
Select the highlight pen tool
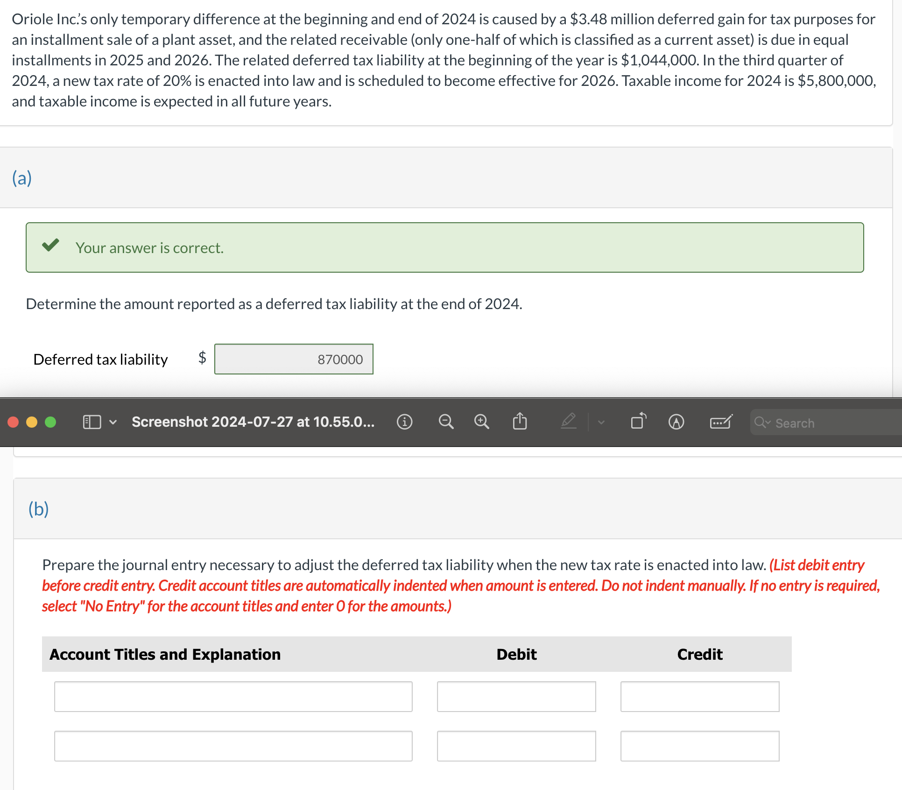(569, 422)
